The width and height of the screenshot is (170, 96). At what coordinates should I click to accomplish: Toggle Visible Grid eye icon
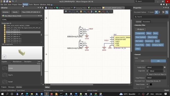point(165,67)
